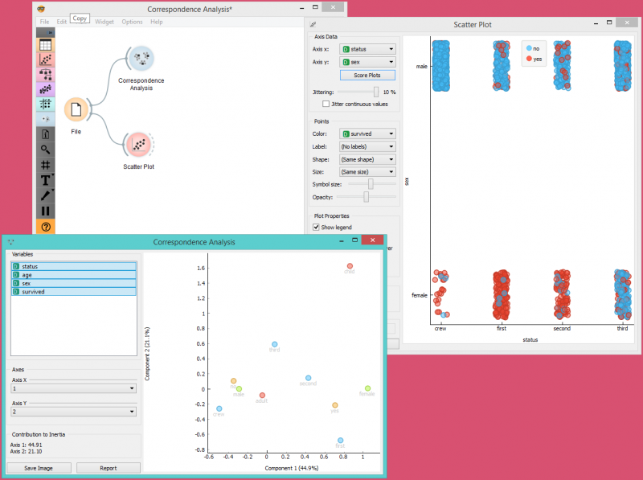643x480 pixels.
Task: Click the magnifier zoom icon in sidebar
Action: [x=45, y=150]
